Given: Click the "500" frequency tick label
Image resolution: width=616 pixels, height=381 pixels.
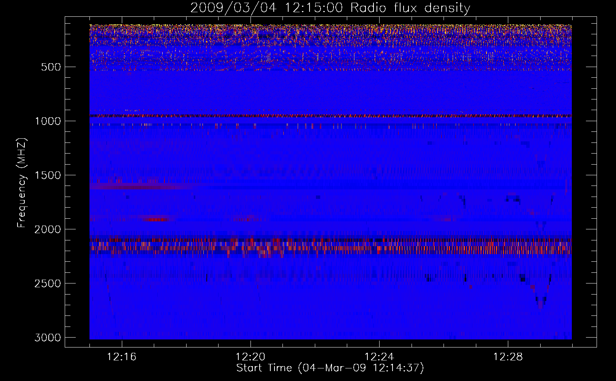Looking at the screenshot, I should (x=51, y=67).
